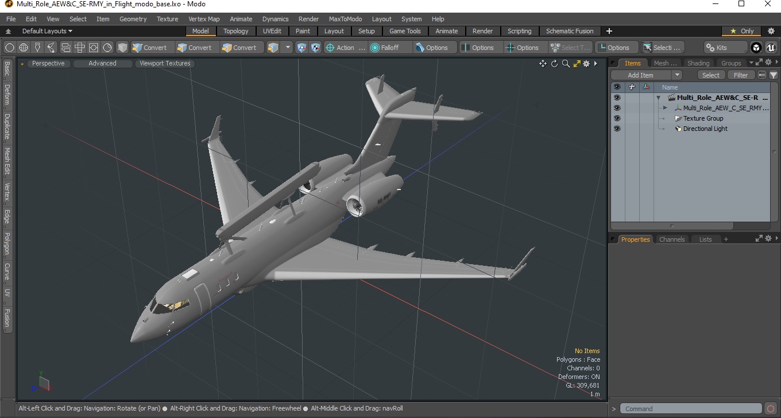Click the capsule shapes tool icon
Image resolution: width=781 pixels, height=418 pixels.
pos(65,48)
